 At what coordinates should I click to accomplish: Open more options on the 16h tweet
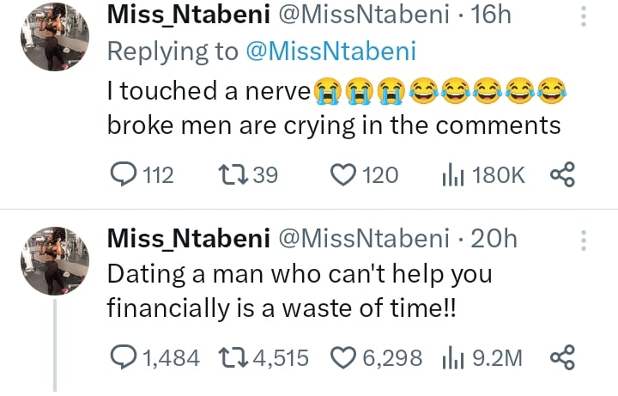[585, 17]
